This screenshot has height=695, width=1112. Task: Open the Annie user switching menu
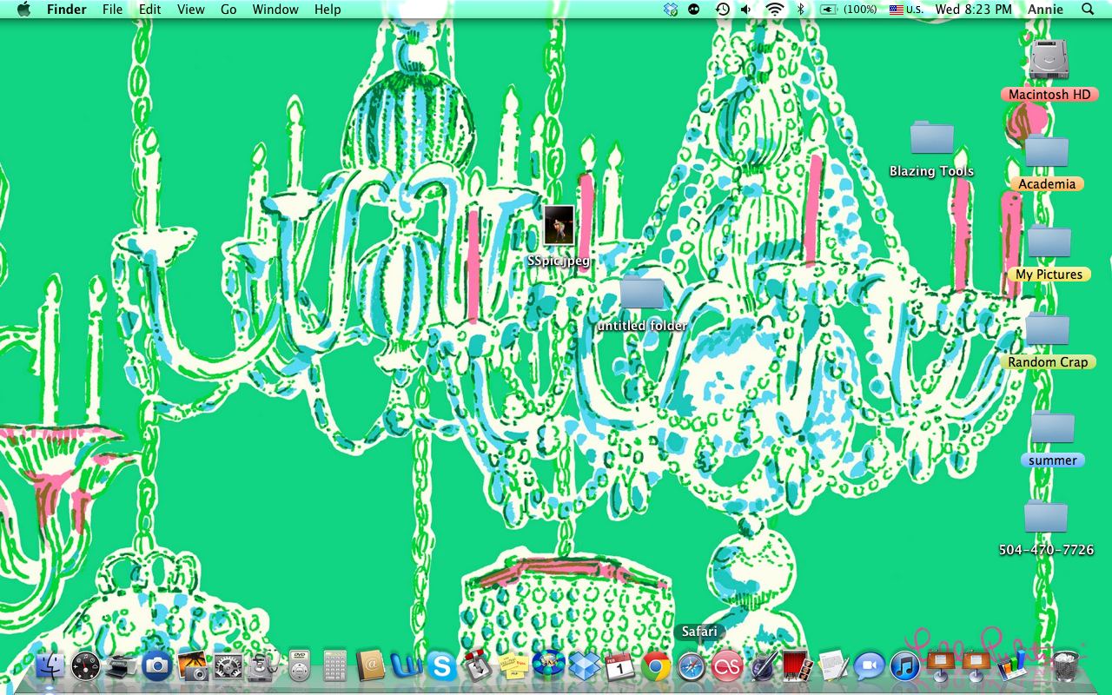pos(1045,10)
